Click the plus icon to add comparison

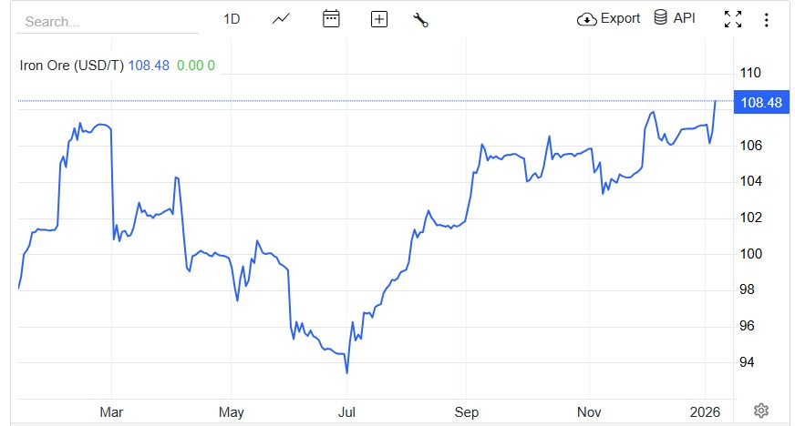379,19
